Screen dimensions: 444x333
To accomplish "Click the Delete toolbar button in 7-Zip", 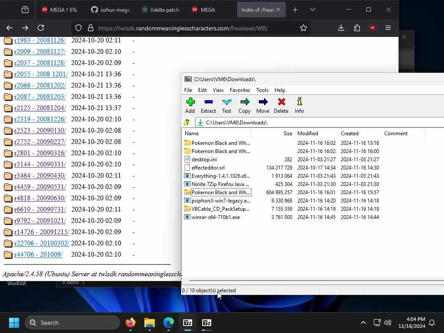I will (x=281, y=105).
